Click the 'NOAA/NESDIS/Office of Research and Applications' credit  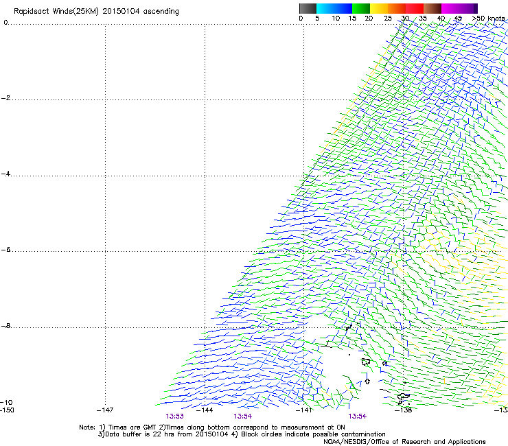point(404,442)
